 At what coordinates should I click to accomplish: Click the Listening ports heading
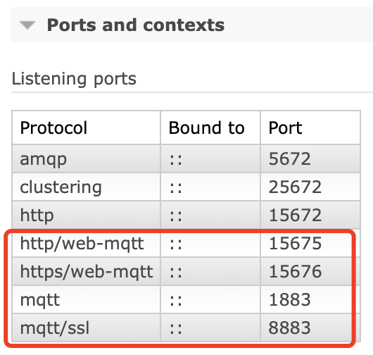[x=74, y=79]
